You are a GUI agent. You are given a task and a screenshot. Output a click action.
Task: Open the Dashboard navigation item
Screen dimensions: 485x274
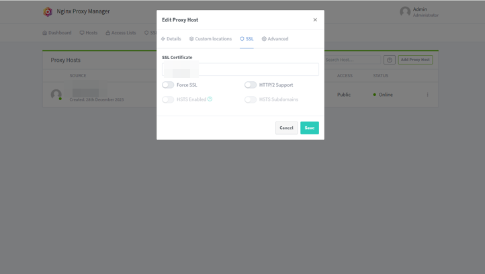click(57, 33)
